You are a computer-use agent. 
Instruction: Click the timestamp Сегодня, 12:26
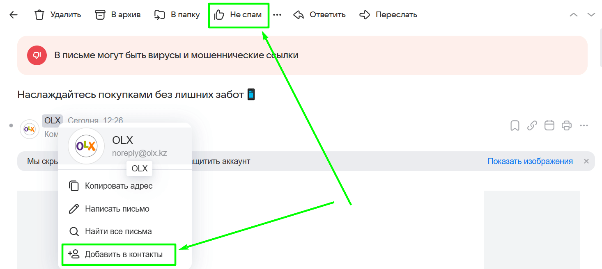click(95, 121)
